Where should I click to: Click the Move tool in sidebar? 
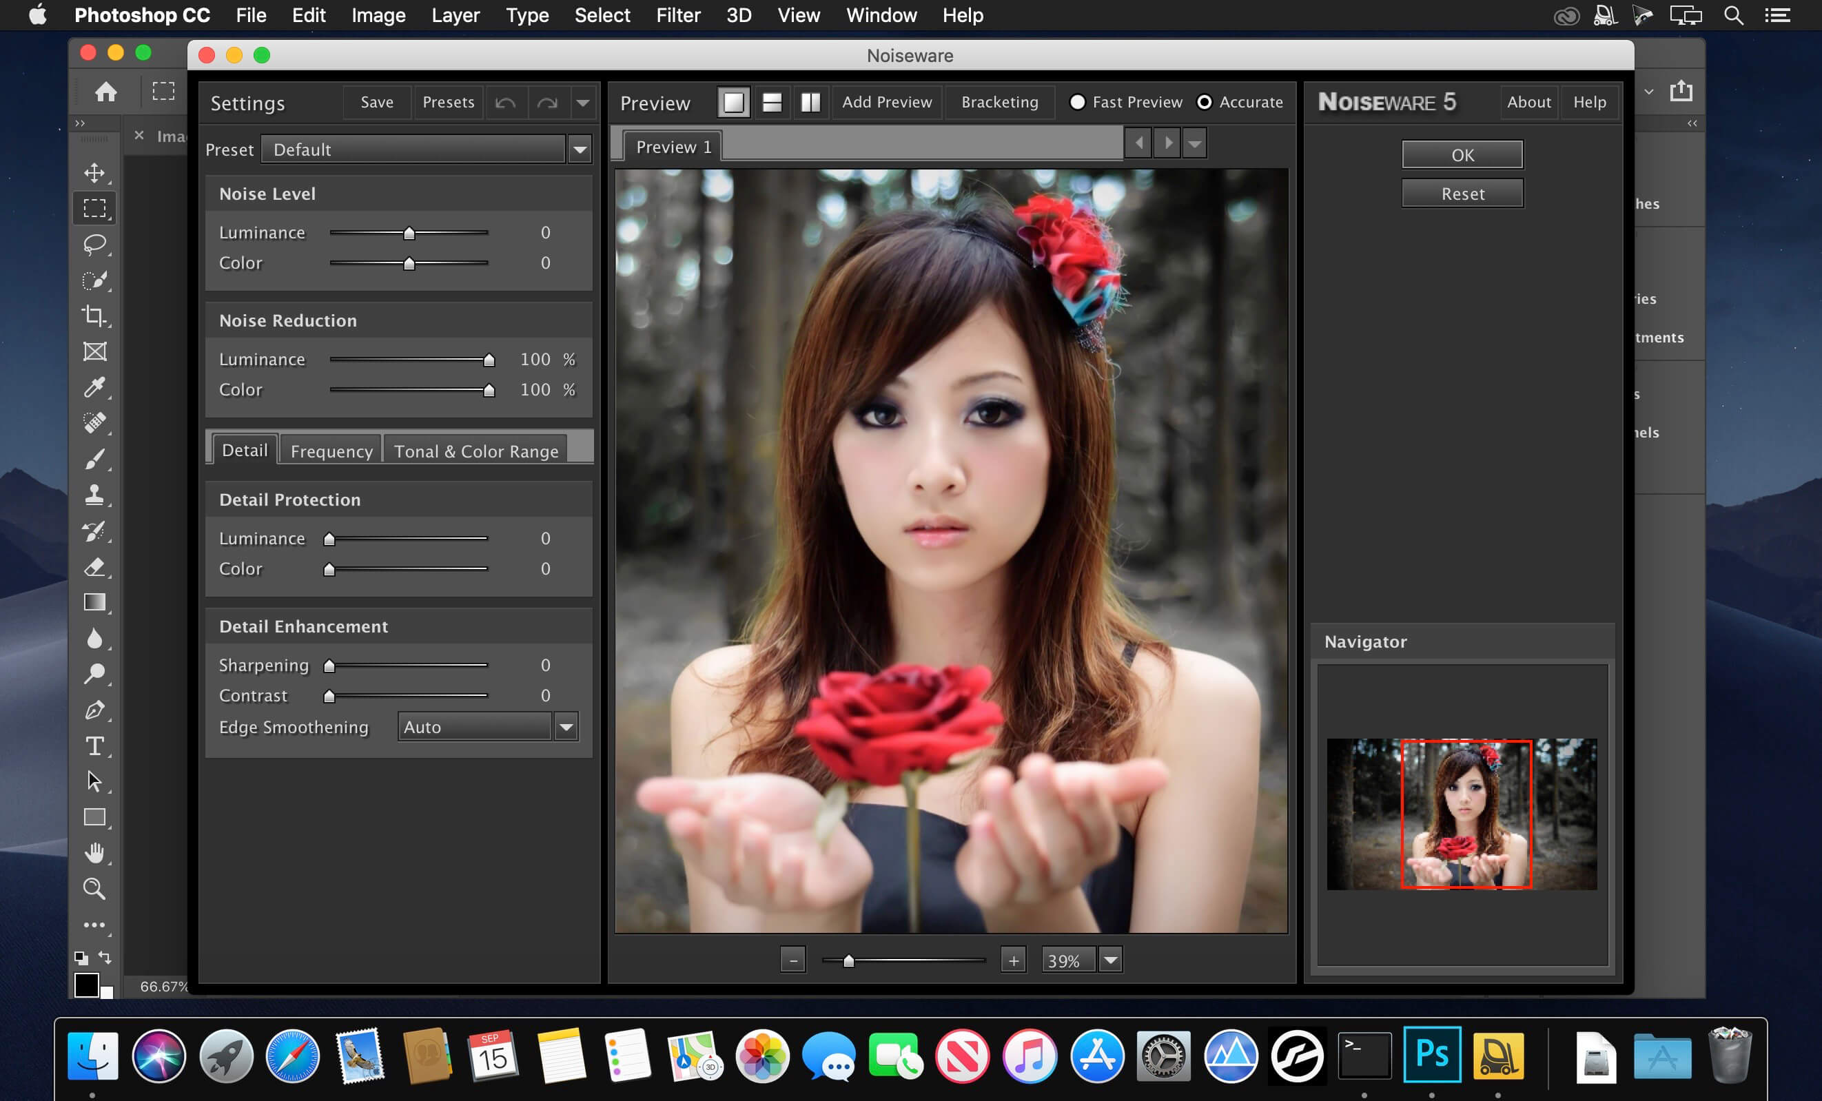click(x=96, y=170)
